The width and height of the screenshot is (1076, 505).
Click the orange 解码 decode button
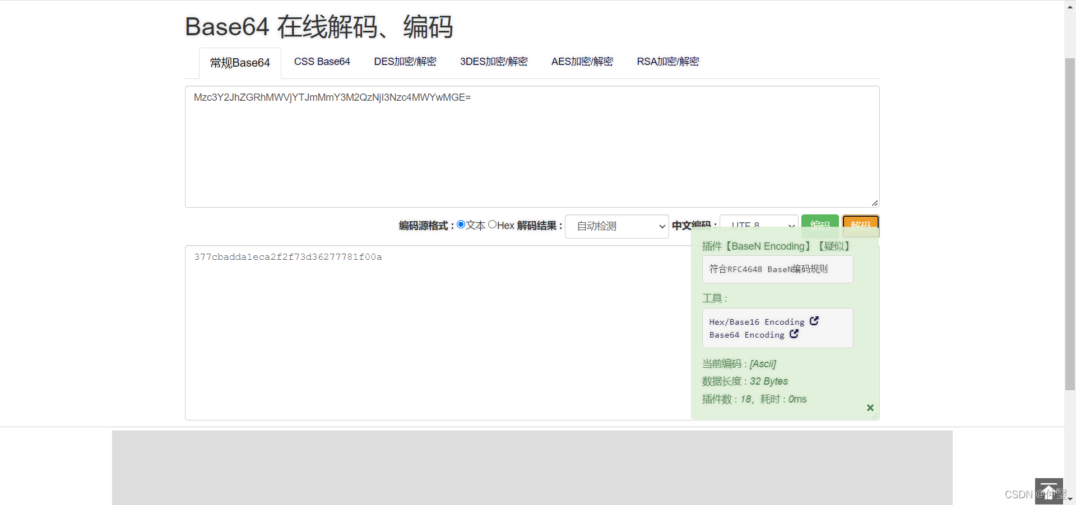click(x=860, y=225)
